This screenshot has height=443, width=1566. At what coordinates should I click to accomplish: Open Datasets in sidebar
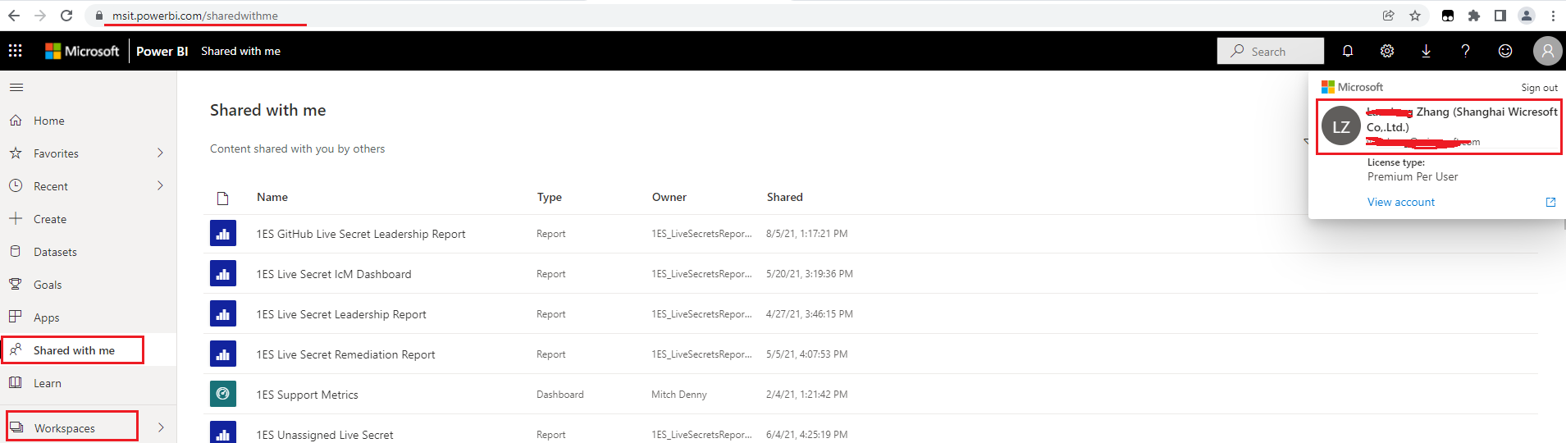88,252
